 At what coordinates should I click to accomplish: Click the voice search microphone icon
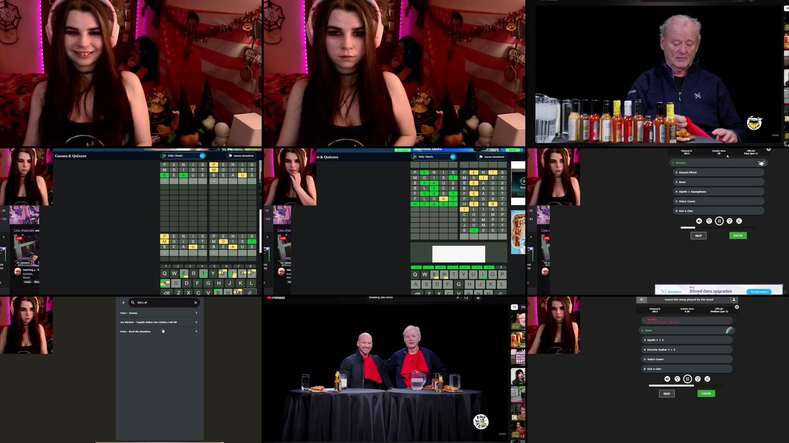coord(478,297)
